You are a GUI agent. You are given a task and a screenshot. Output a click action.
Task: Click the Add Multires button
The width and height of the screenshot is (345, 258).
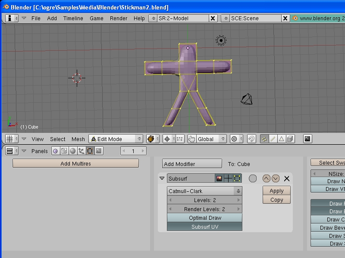pyautogui.click(x=76, y=163)
